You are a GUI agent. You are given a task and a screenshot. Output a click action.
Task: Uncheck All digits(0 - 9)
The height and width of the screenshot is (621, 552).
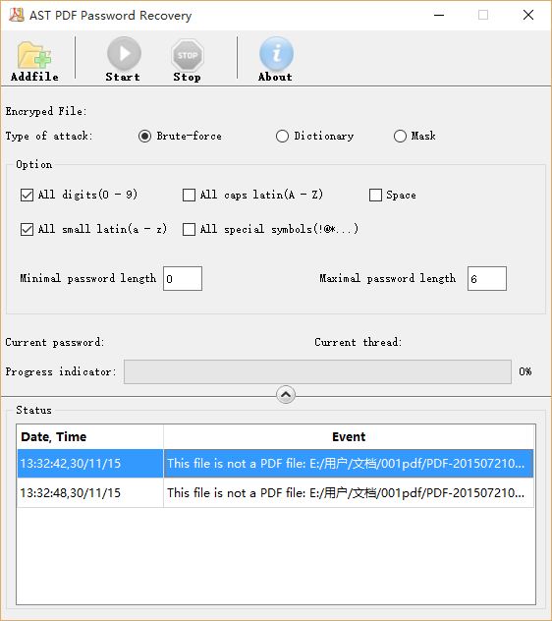pos(27,195)
